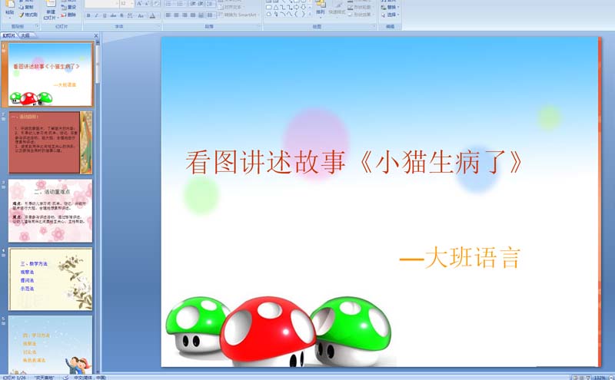Image resolution: width=615 pixels, height=380 pixels.
Task: Select slide 4 thumbnail (三、教学方法)
Action: point(51,279)
